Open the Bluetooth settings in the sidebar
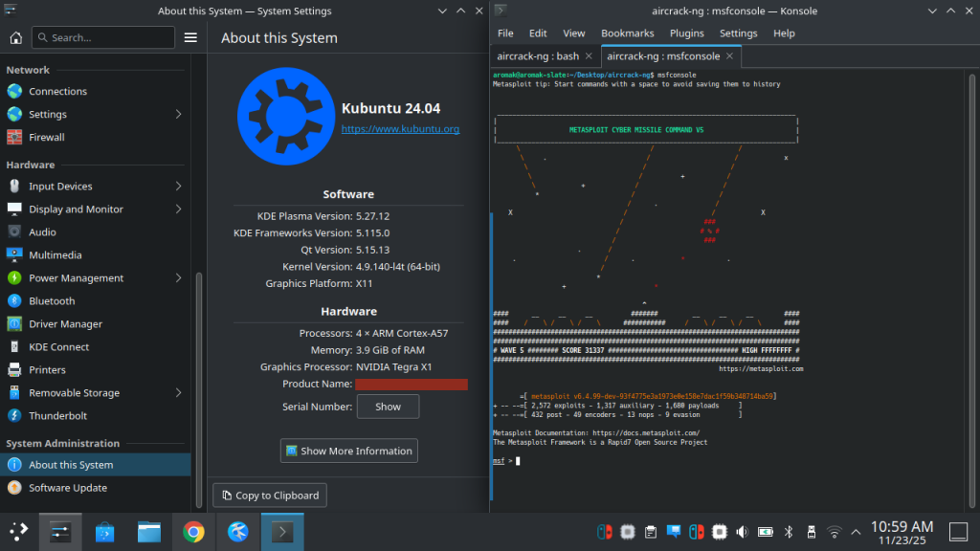 click(52, 301)
